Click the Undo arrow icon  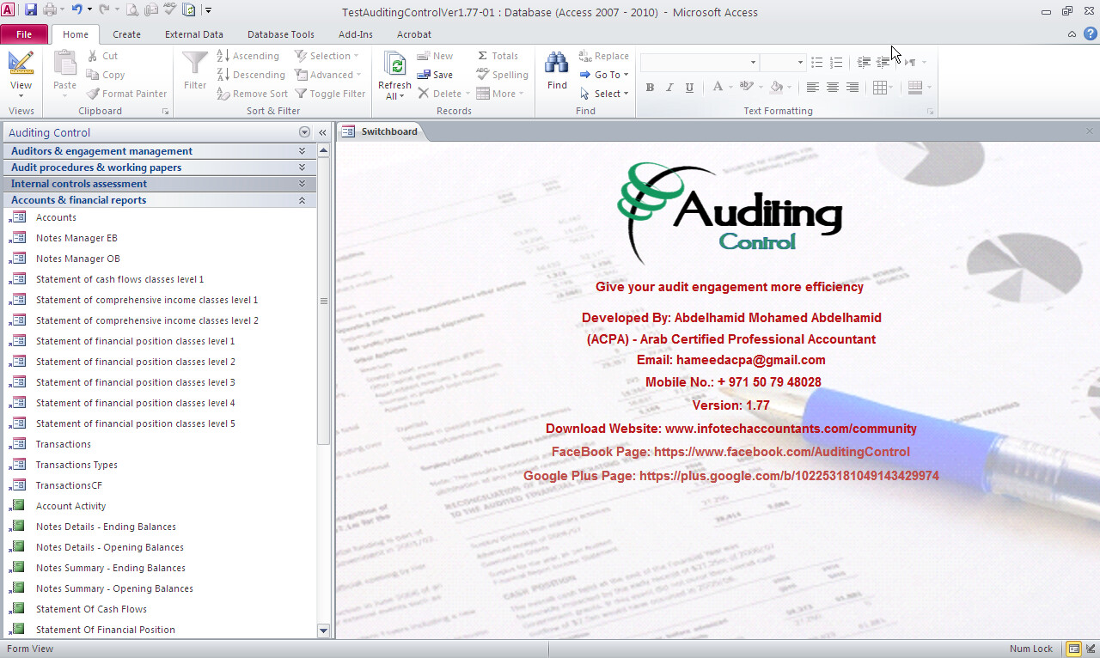76,10
